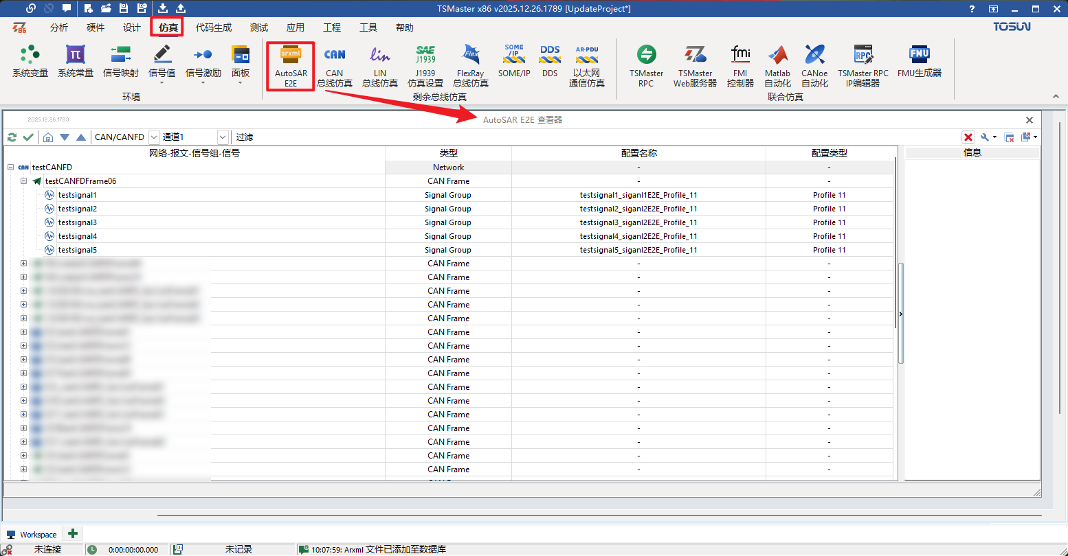Select the testsignal3 signal row
The width and height of the screenshot is (1068, 556).
(x=78, y=222)
